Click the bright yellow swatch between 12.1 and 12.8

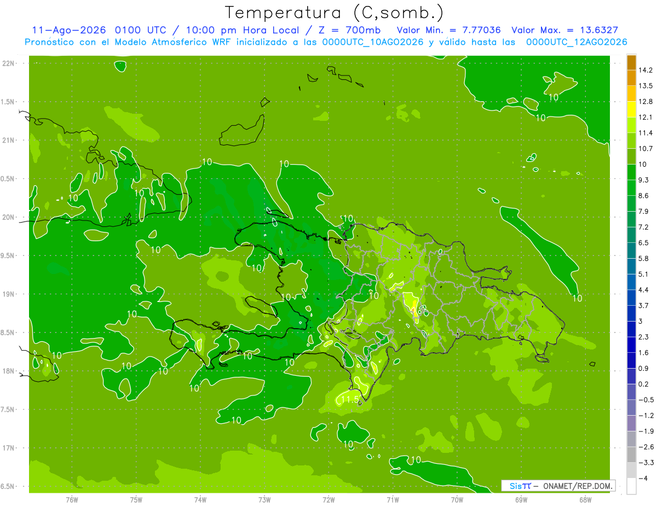pos(631,109)
